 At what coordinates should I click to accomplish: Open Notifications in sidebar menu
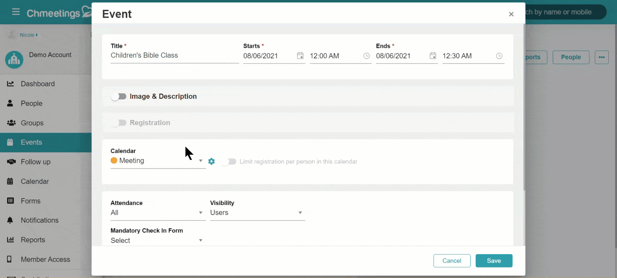pyautogui.click(x=46, y=220)
